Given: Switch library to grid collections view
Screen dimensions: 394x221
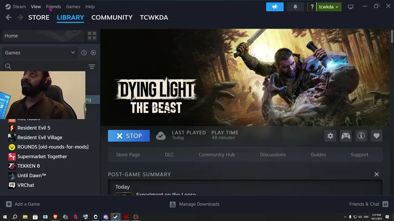Looking at the screenshot, I should (92, 36).
